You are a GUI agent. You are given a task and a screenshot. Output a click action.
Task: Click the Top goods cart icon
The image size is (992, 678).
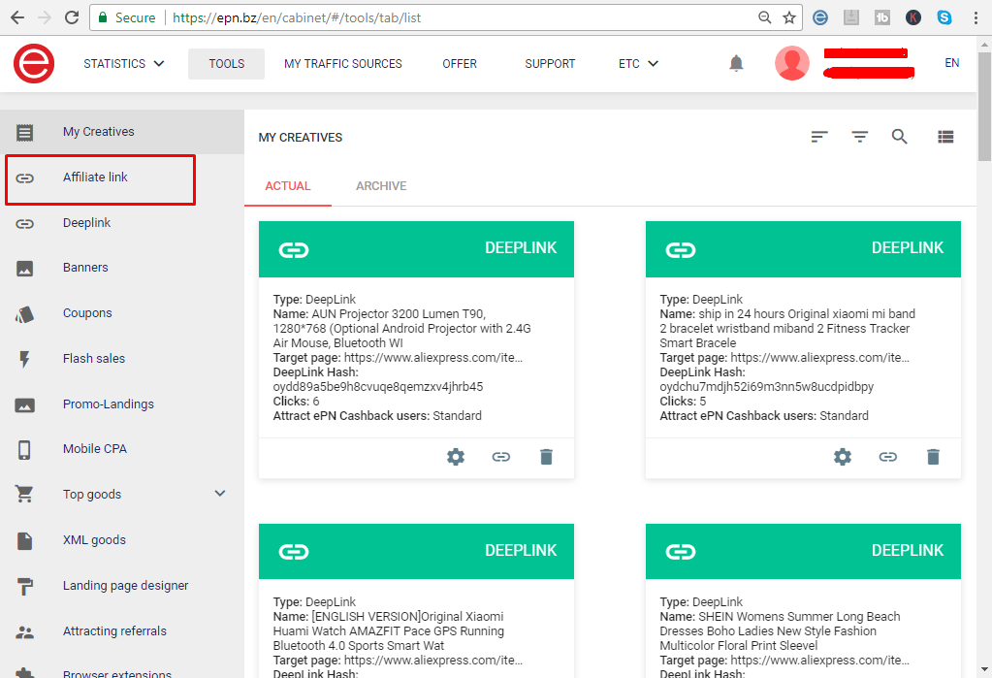[24, 495]
